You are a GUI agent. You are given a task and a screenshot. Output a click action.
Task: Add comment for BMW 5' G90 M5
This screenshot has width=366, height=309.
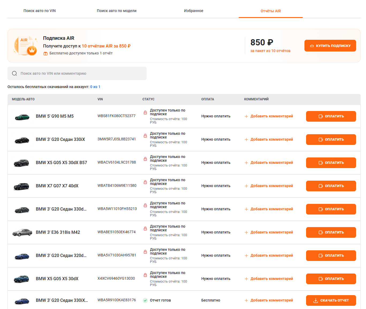(269, 116)
